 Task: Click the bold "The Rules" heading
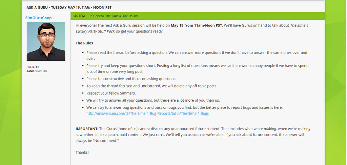point(84,43)
